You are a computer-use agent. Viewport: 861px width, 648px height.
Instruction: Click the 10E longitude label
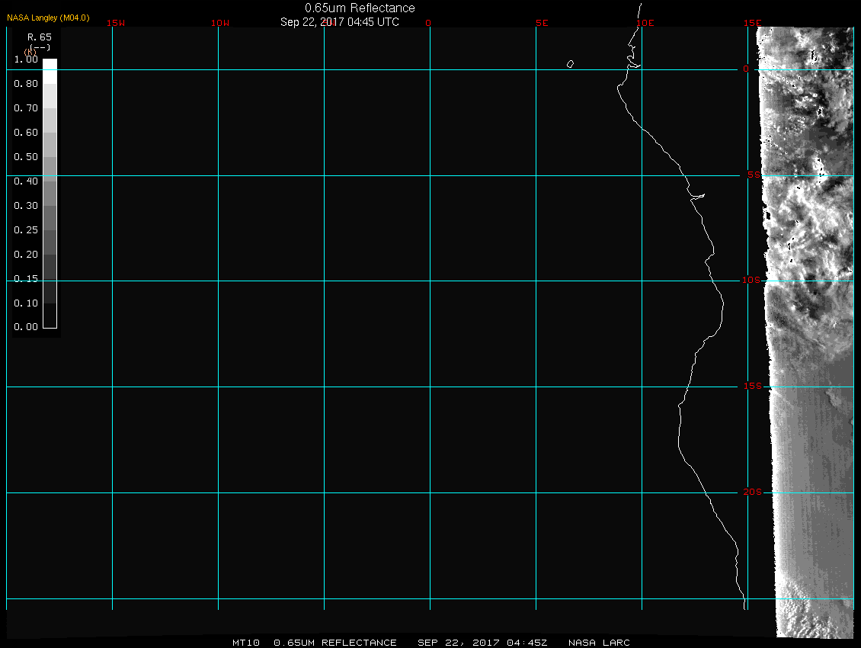click(x=645, y=23)
